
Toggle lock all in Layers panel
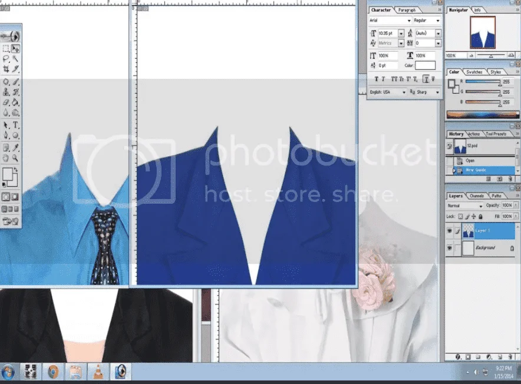pos(480,217)
